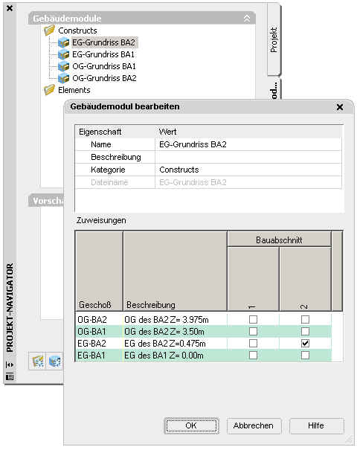Select the OG-Grundriss BA1 construct icon
The image size is (357, 450).
tap(64, 66)
